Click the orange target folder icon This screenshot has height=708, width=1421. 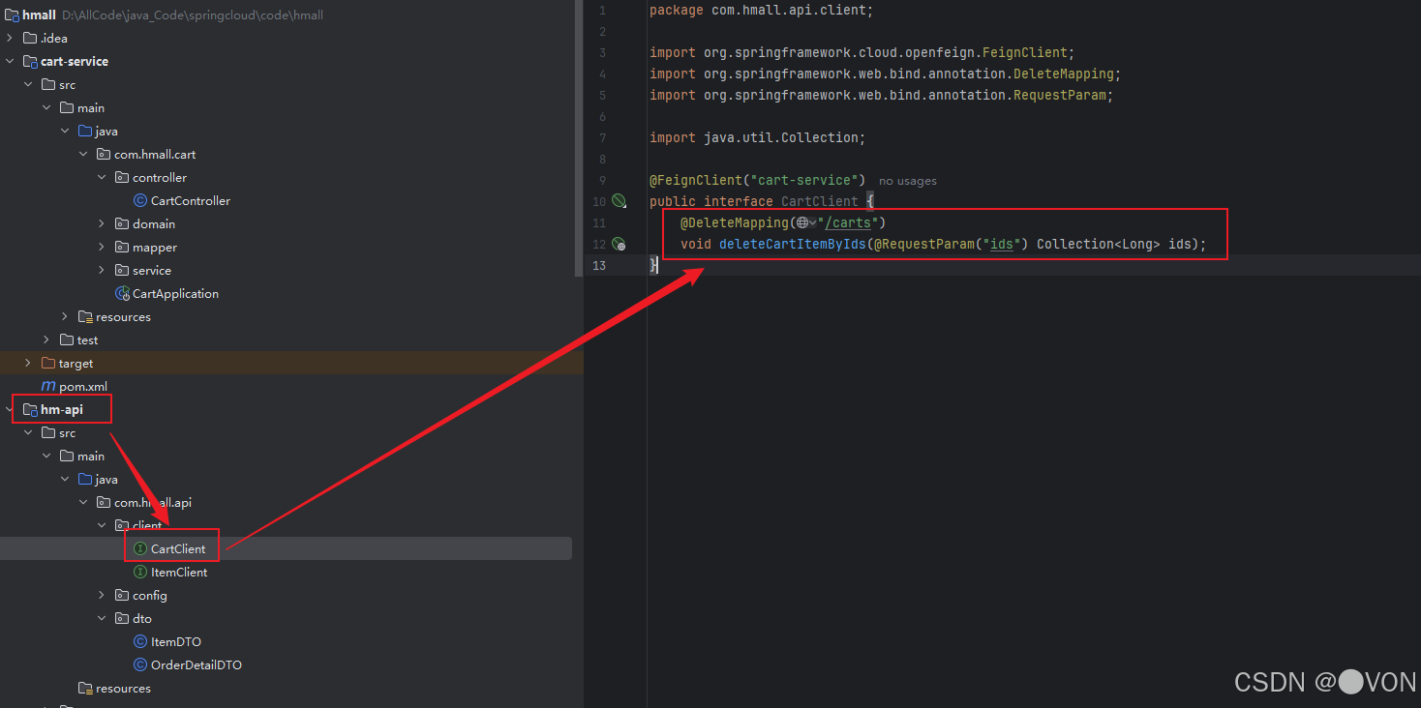coord(48,363)
